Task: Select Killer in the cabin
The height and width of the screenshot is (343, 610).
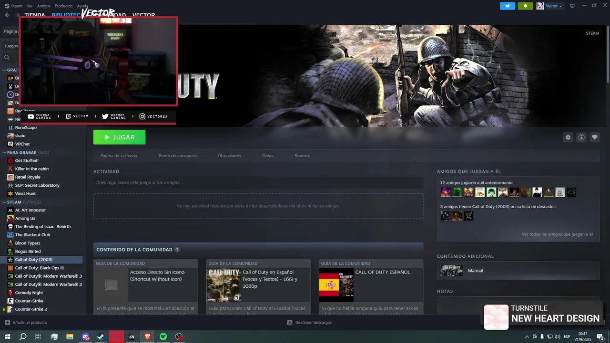Action: tap(31, 169)
